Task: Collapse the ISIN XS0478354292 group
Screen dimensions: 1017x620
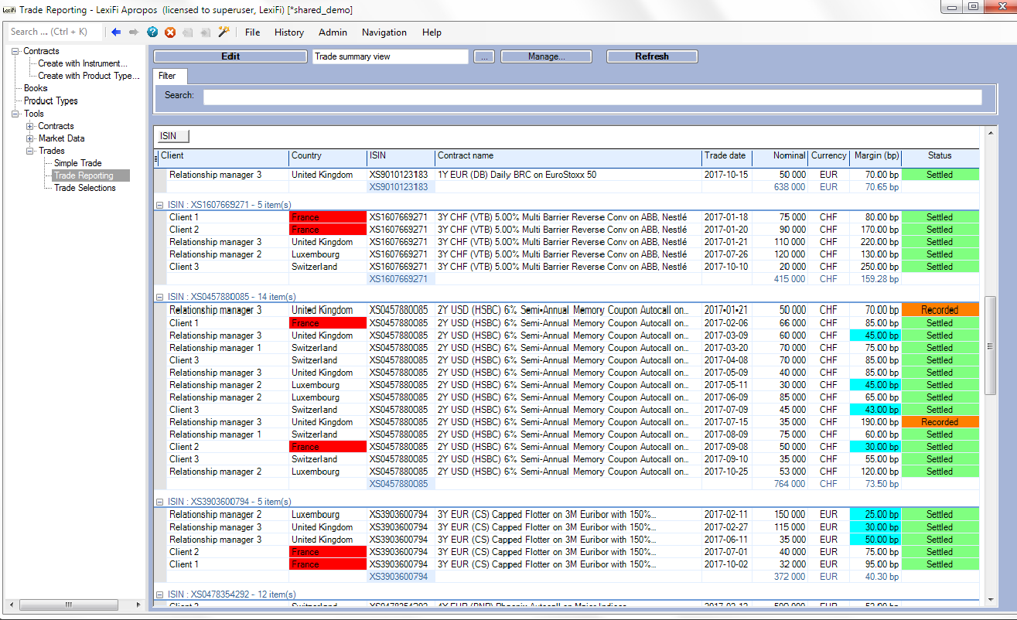Action: tap(159, 594)
